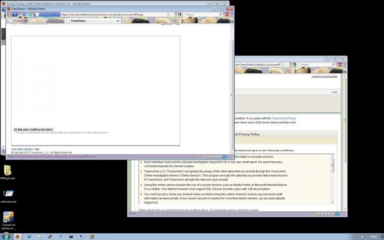Click in the offer.jsp address bar

click(110, 14)
